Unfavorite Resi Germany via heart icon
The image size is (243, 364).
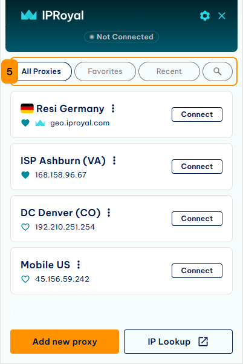click(x=25, y=123)
